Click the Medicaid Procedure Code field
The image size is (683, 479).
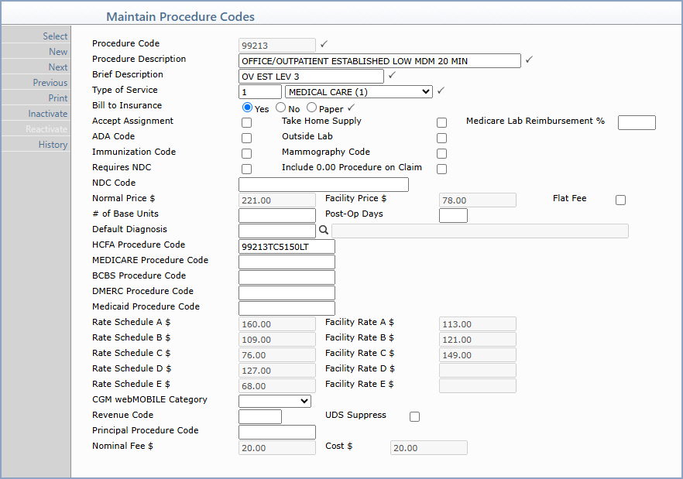point(287,308)
